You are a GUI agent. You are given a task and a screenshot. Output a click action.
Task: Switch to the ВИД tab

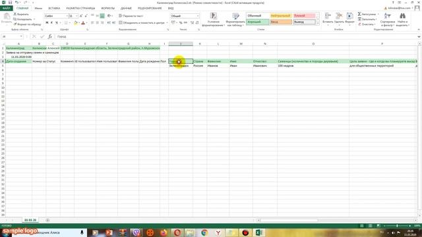coord(171,9)
